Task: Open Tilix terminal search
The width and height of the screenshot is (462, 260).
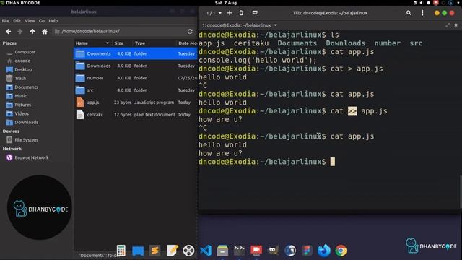Action: click(409, 13)
